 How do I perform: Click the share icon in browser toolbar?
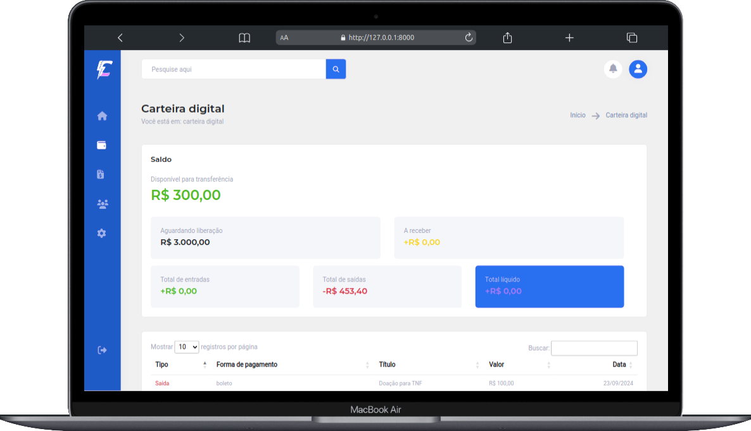click(x=507, y=37)
